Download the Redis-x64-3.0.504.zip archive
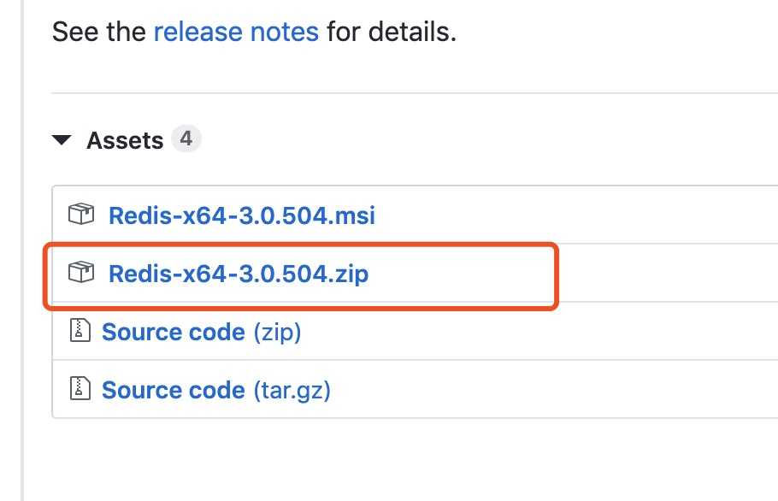This screenshot has height=501, width=778. pyautogui.click(x=239, y=274)
